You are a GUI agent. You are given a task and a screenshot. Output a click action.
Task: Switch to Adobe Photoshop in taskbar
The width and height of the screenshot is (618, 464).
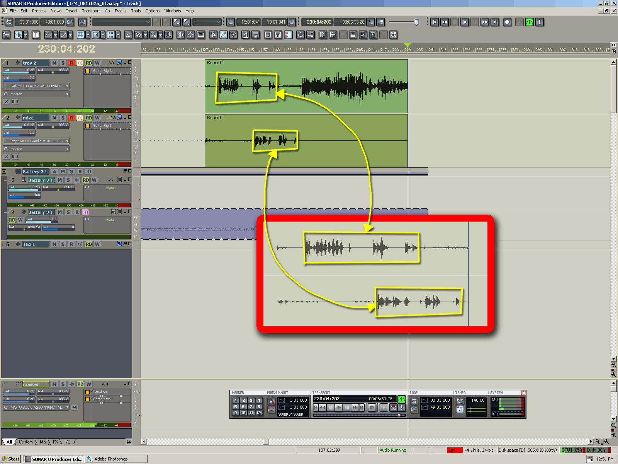tap(116, 459)
